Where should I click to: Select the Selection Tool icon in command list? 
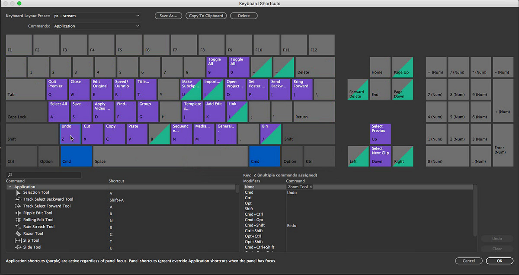pos(18,192)
